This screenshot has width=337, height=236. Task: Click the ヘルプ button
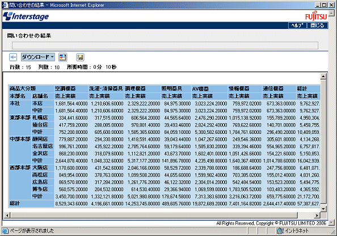coord(297,26)
